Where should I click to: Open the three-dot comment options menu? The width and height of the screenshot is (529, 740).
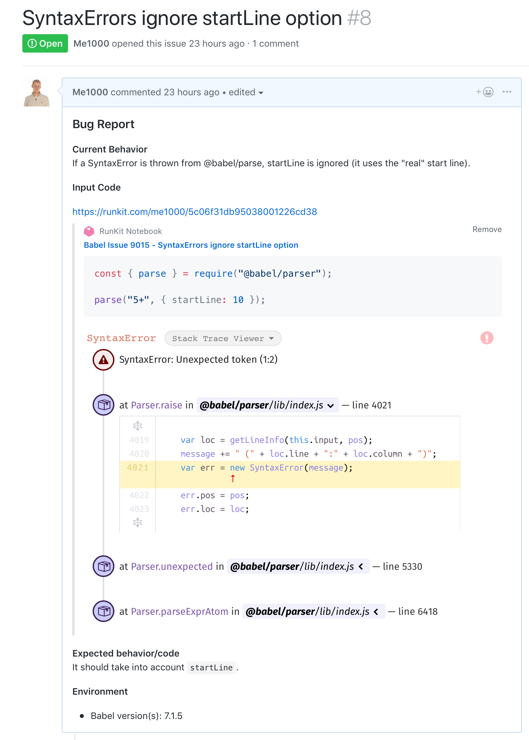click(507, 92)
